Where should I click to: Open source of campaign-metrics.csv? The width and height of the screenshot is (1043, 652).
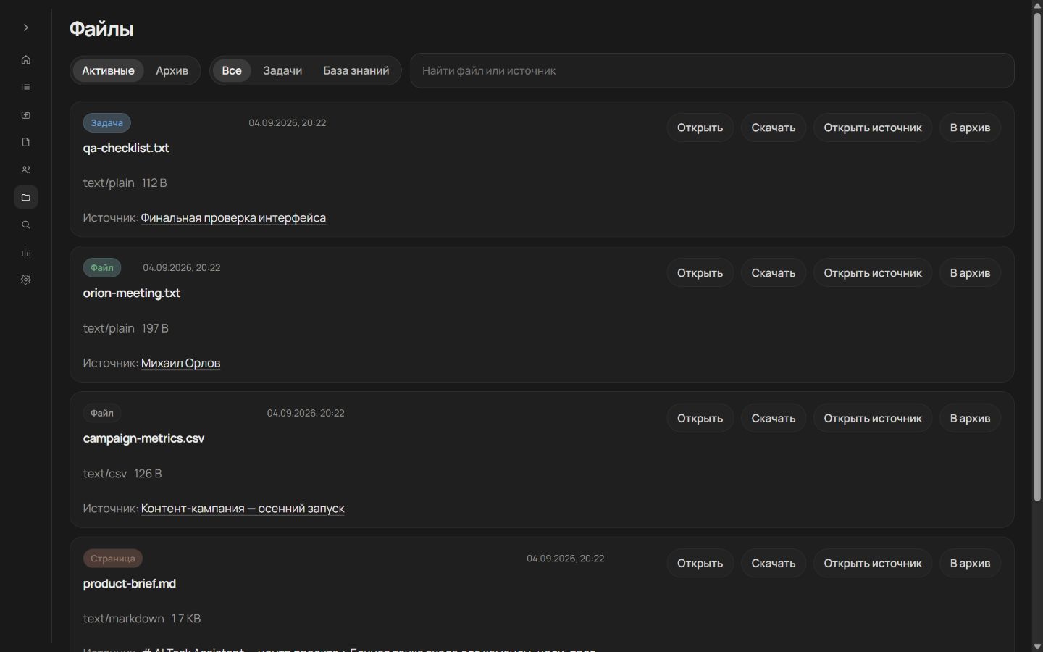[873, 418]
